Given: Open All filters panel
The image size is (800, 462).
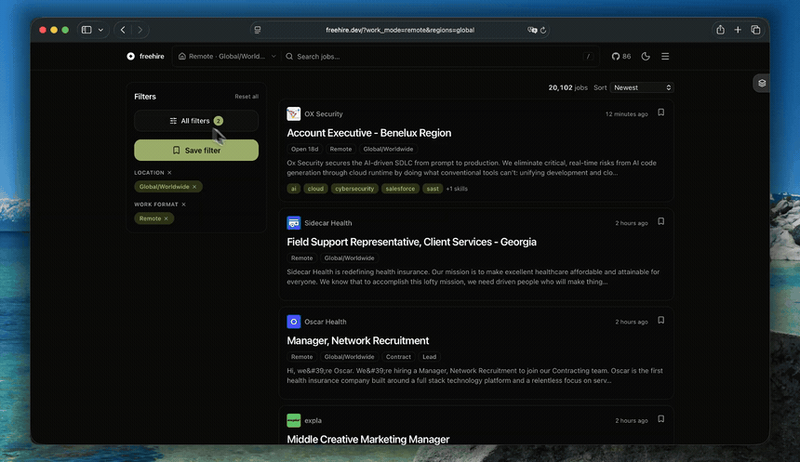Looking at the screenshot, I should pyautogui.click(x=196, y=121).
